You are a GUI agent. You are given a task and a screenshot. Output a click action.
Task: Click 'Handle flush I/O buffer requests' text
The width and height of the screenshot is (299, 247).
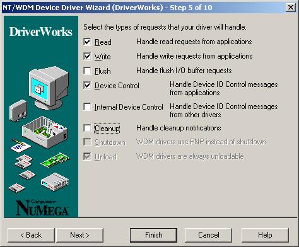(x=184, y=71)
